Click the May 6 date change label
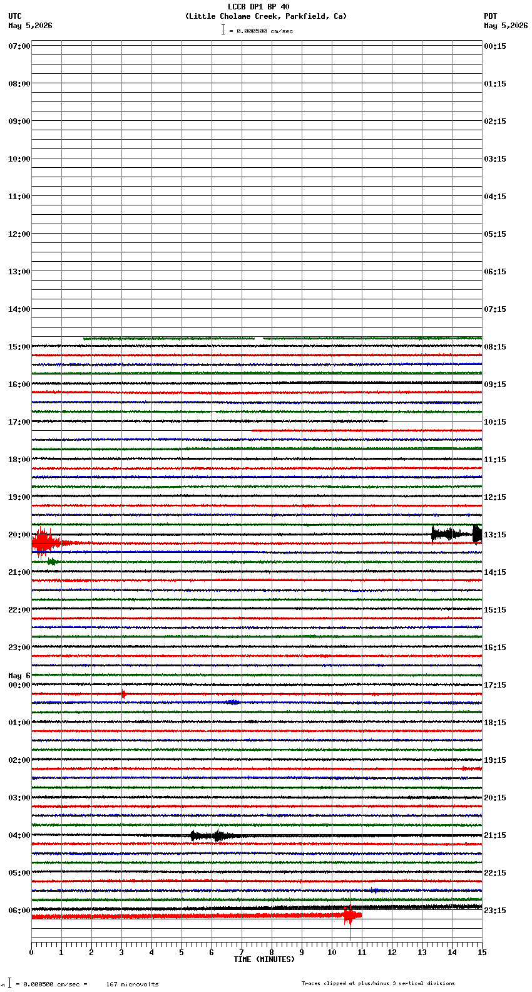 click(x=19, y=676)
